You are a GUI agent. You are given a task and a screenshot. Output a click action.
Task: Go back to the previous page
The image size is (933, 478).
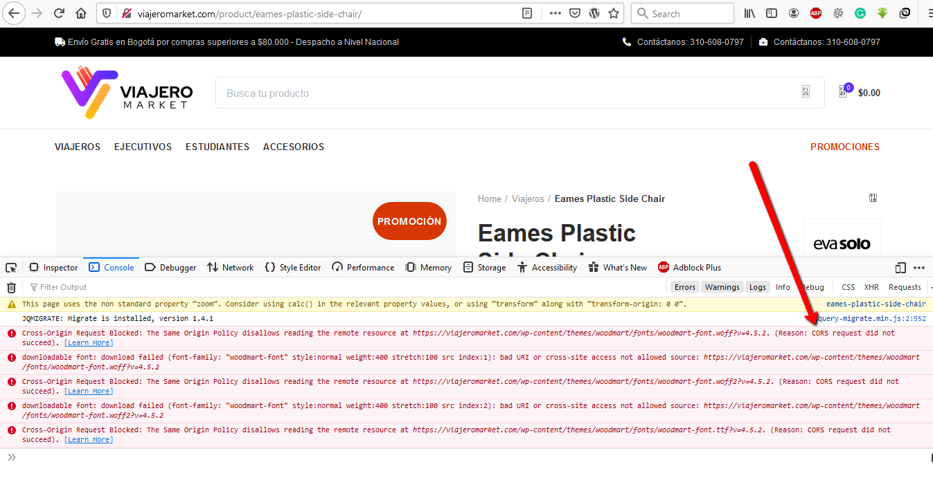14,13
